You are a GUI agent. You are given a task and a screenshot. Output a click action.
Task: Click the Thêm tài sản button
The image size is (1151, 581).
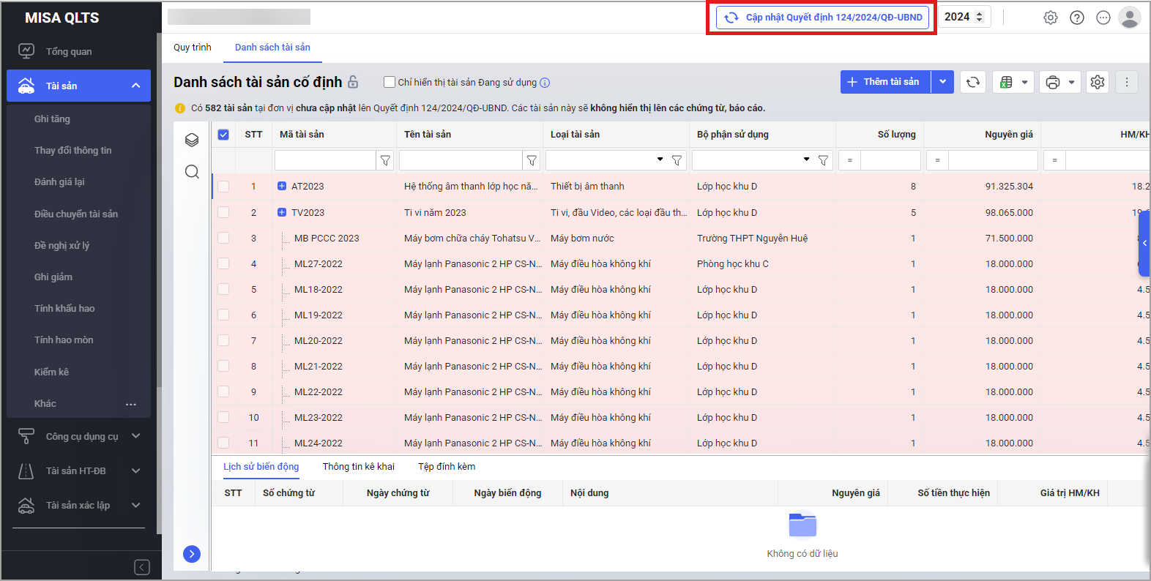[884, 82]
